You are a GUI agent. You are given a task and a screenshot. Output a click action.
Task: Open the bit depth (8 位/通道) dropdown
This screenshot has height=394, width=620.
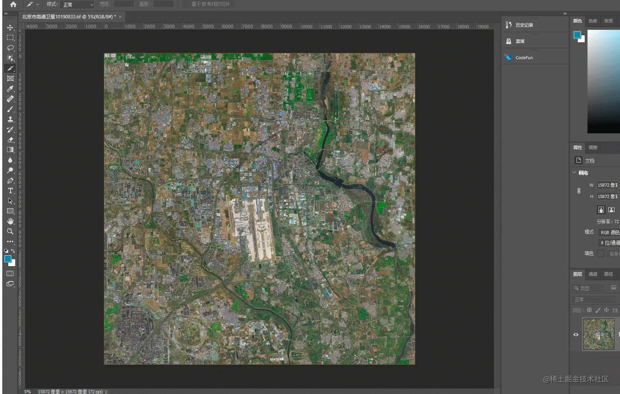(609, 243)
